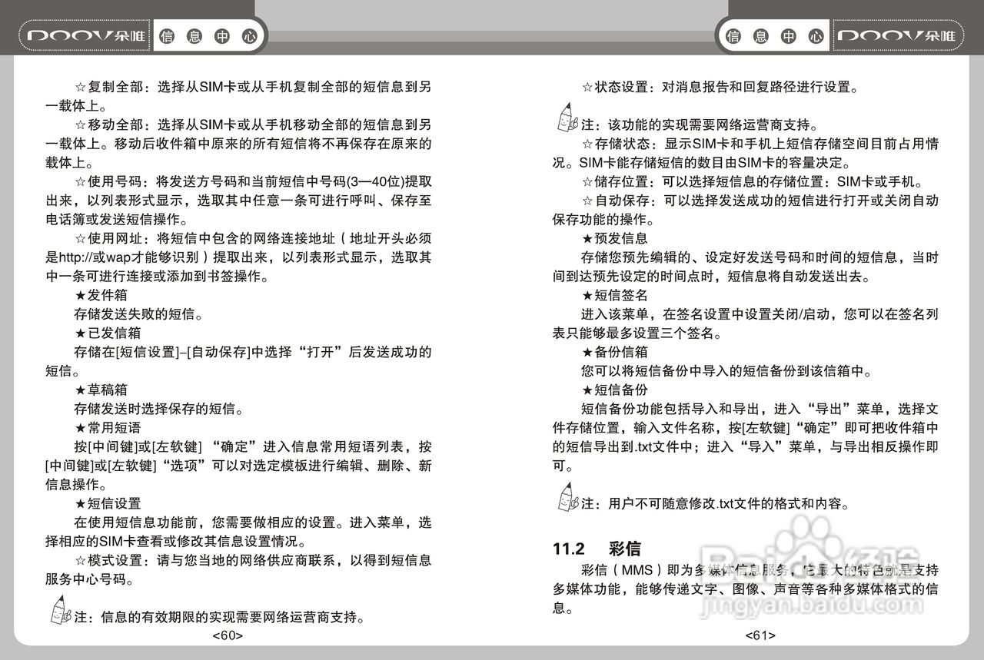Click the 心 circle badge in right header
984x660 pixels.
pos(815,35)
